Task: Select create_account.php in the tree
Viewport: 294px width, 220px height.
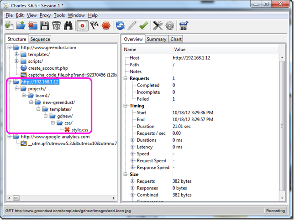Action: point(48,68)
